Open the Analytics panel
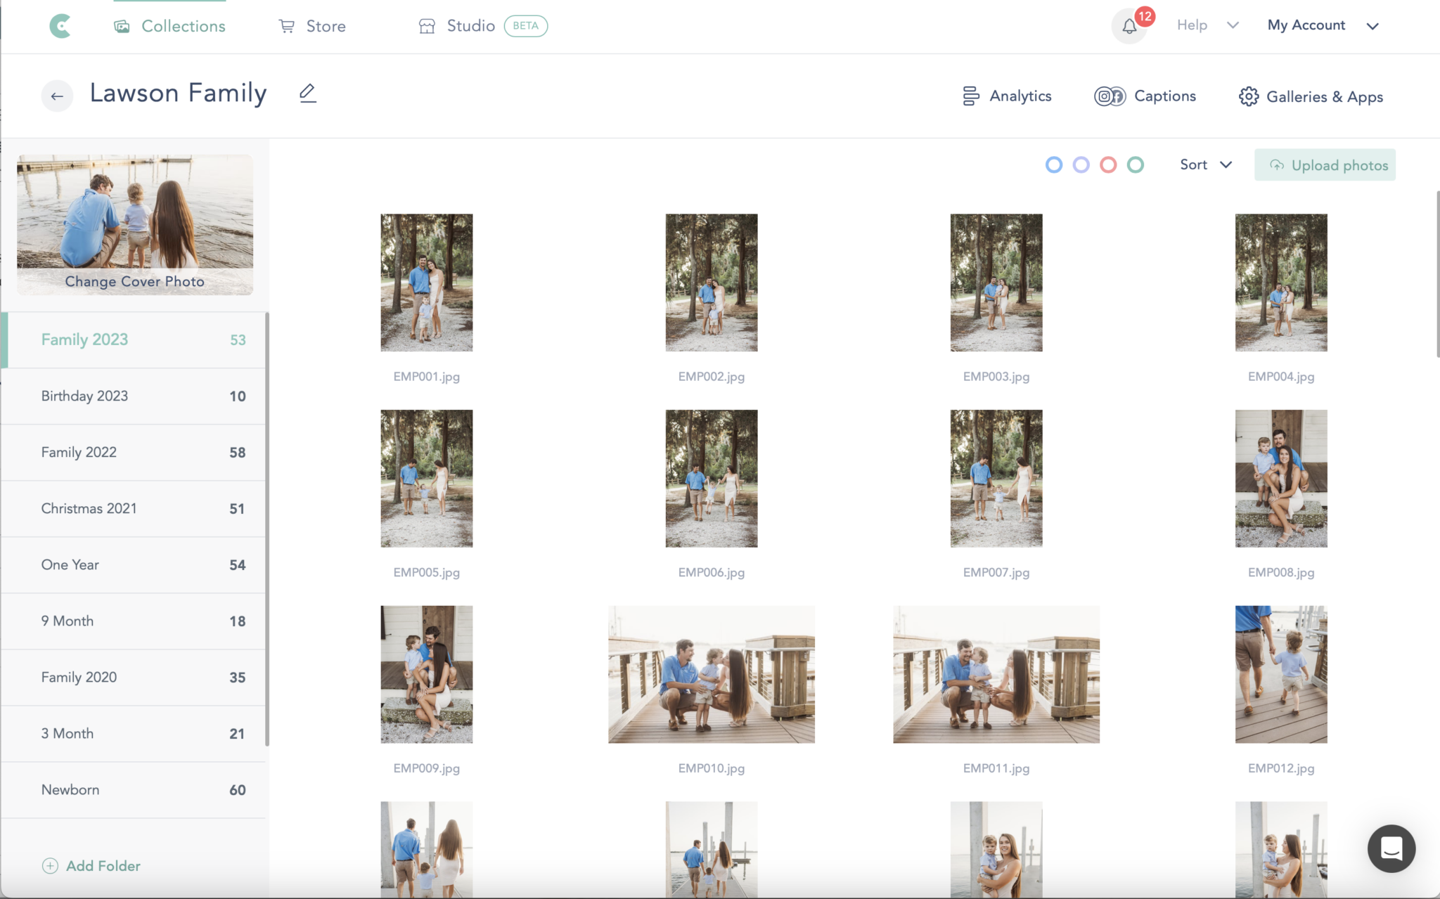 point(1006,96)
